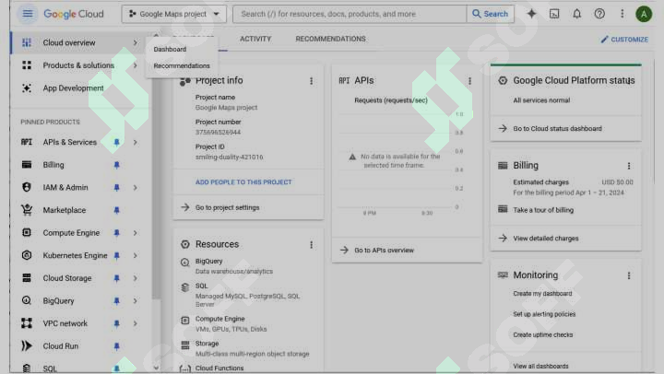Click the BigQuery sidebar icon
The width and height of the screenshot is (664, 374).
(27, 300)
